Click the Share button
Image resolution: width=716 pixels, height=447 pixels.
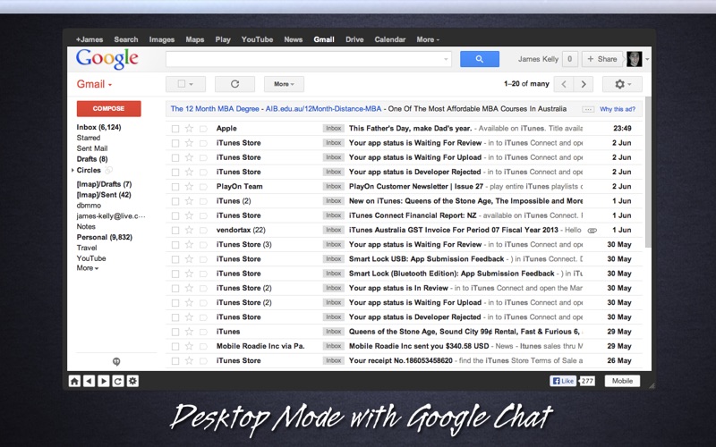click(x=601, y=59)
